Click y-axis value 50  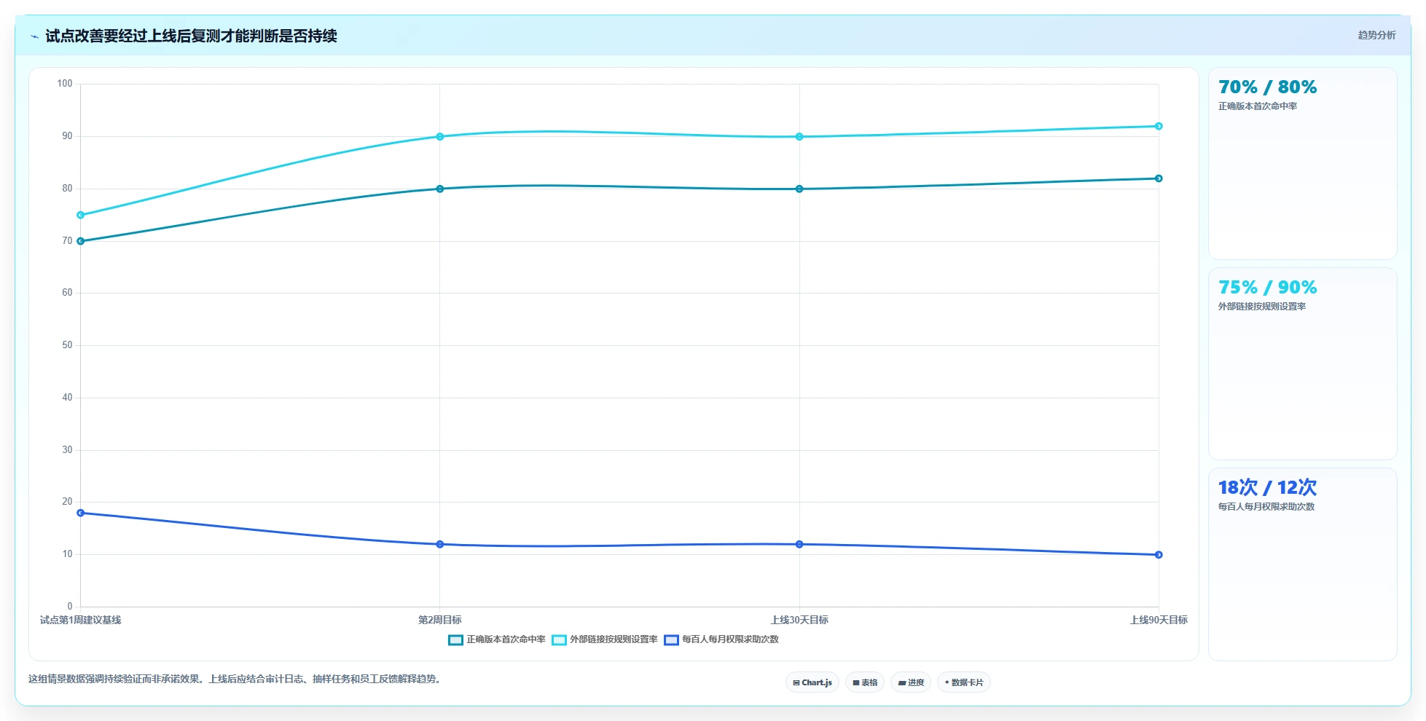[67, 345]
